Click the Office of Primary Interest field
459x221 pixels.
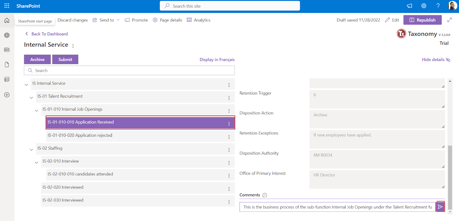pos(377,179)
